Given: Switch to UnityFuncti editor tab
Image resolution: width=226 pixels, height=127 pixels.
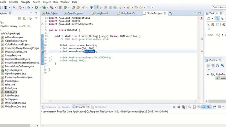Looking at the screenshot, I should point(101,13).
